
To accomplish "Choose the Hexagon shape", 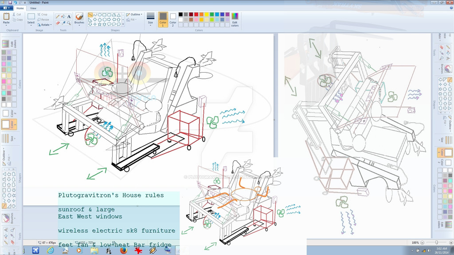I will (105, 19).
